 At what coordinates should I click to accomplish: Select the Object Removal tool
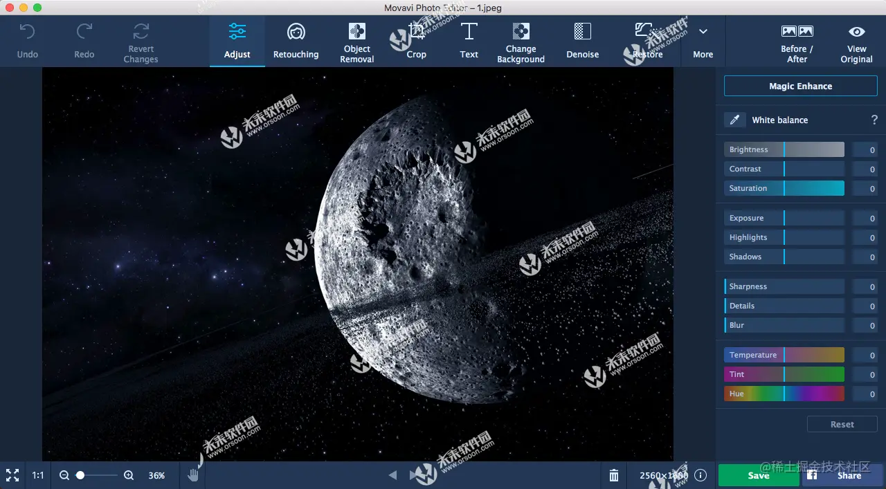click(x=357, y=41)
